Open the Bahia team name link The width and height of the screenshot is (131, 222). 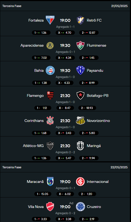pyautogui.click(x=39, y=70)
